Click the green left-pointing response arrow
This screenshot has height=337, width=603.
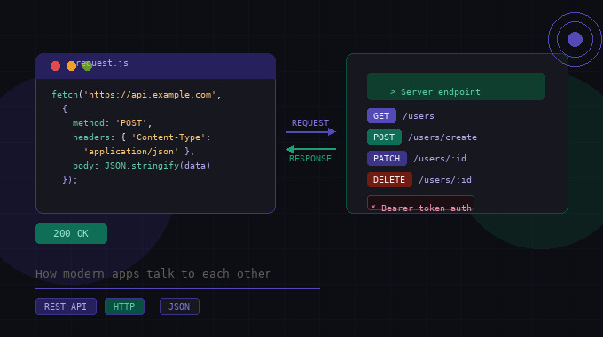pos(310,149)
